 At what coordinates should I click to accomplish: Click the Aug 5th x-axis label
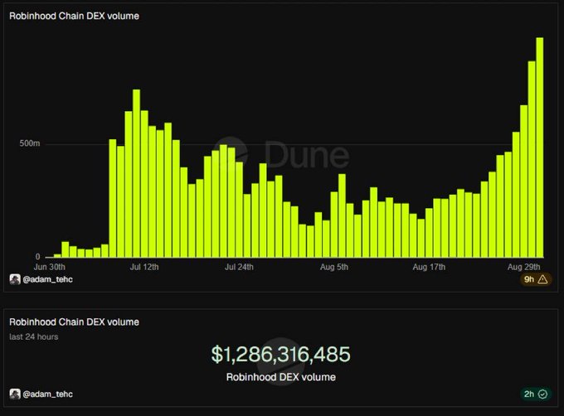pyautogui.click(x=334, y=267)
